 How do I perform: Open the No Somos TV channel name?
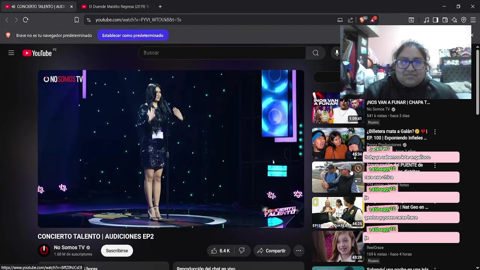[x=69, y=247]
